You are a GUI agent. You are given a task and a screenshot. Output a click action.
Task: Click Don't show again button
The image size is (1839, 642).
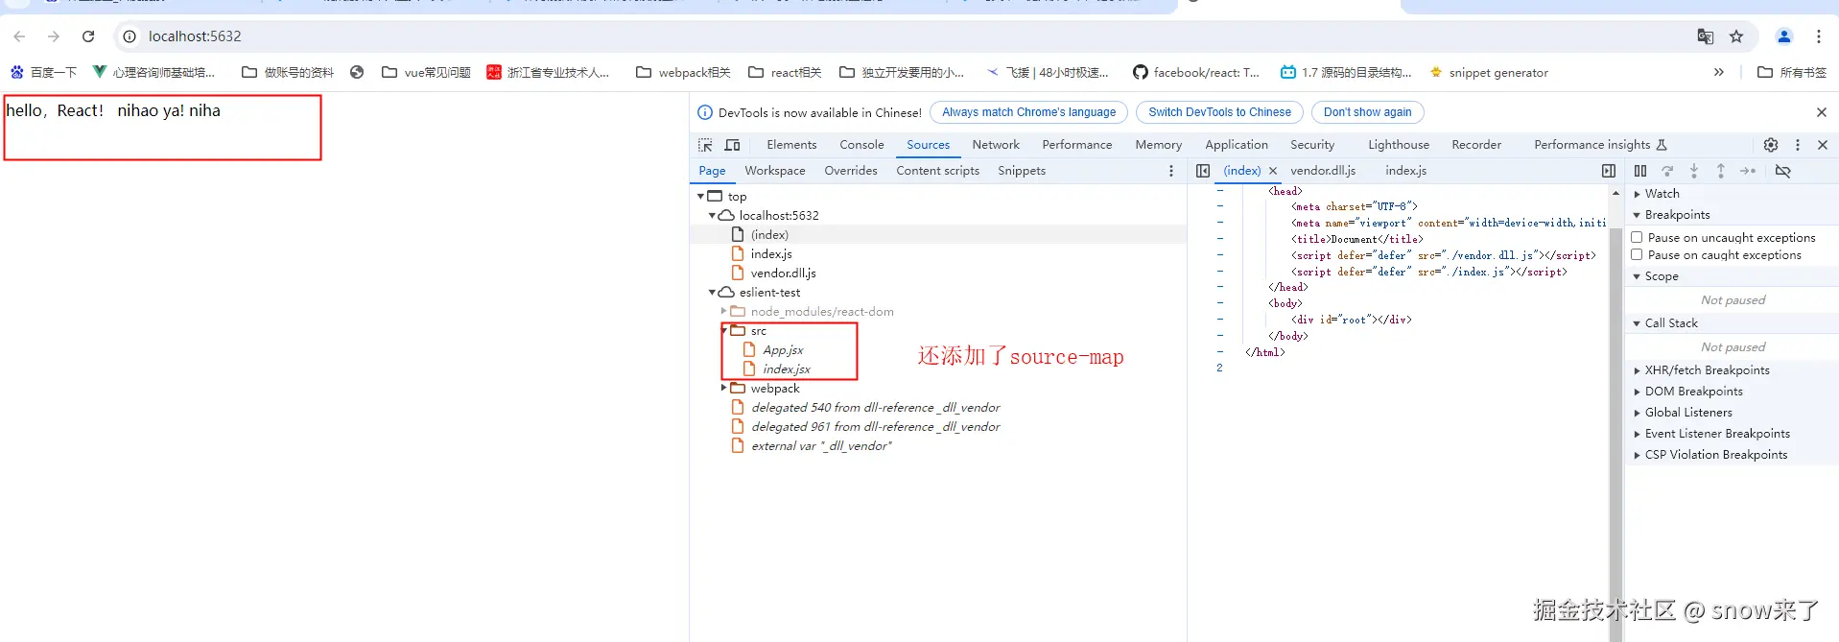[1367, 112]
